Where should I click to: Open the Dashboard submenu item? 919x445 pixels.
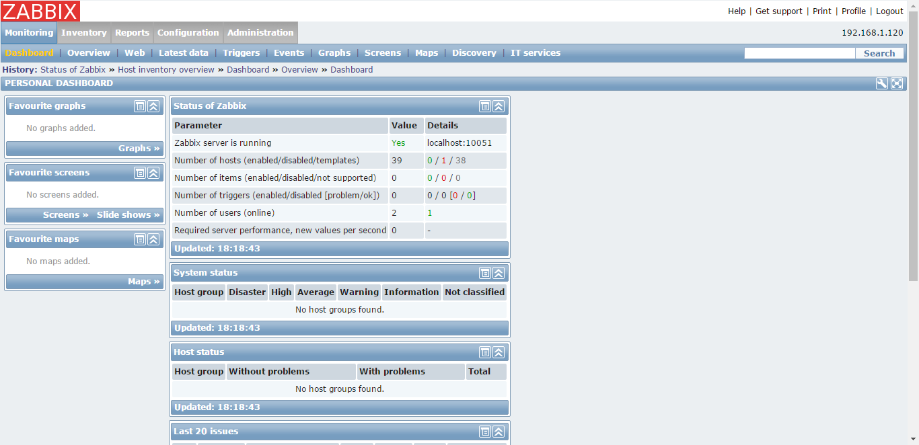[x=29, y=53]
